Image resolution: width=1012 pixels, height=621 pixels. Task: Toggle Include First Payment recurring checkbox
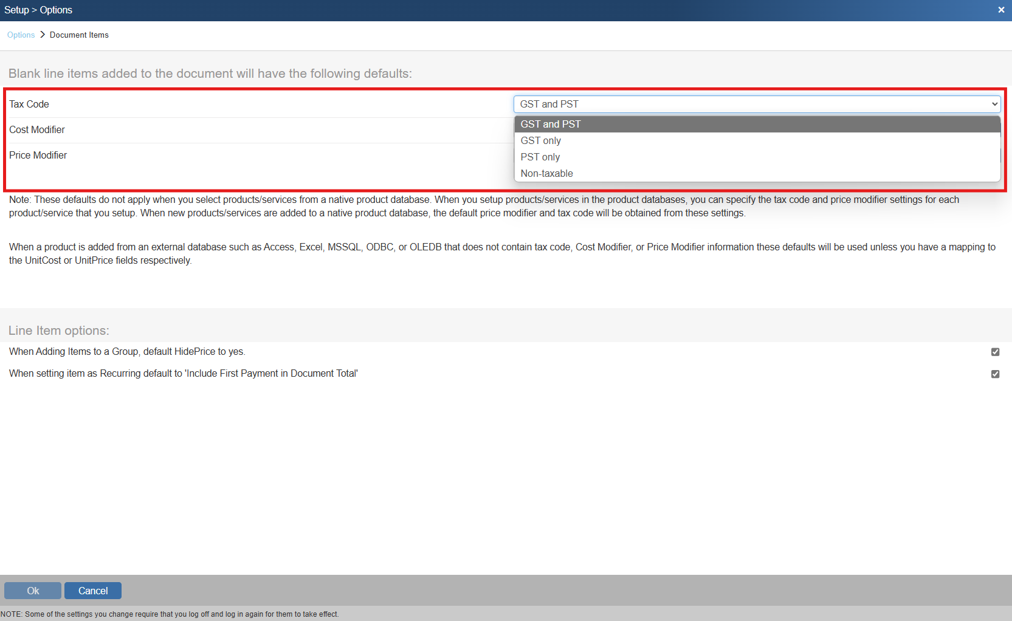point(995,374)
